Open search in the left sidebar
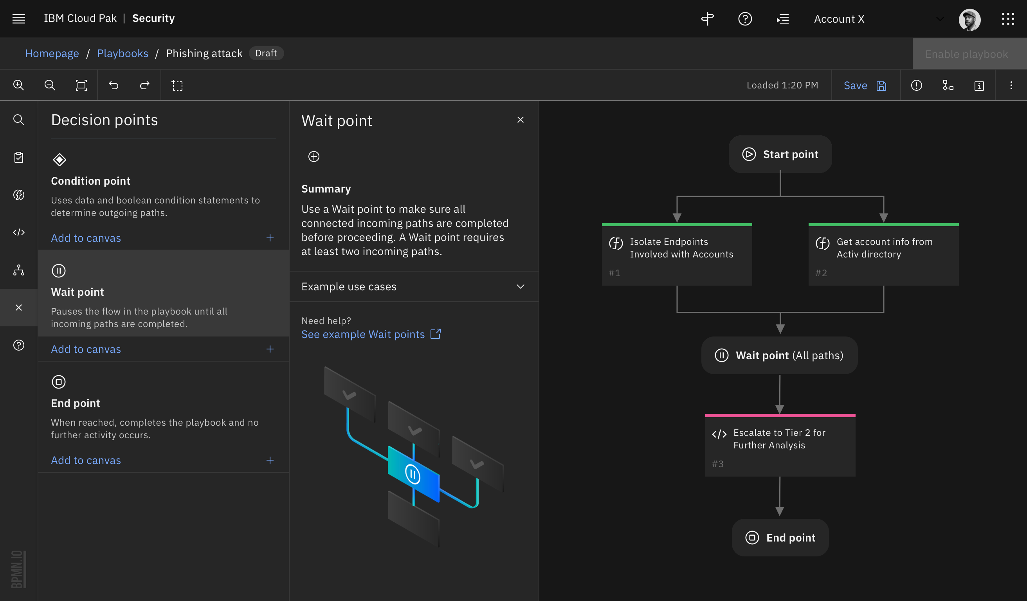 19,120
